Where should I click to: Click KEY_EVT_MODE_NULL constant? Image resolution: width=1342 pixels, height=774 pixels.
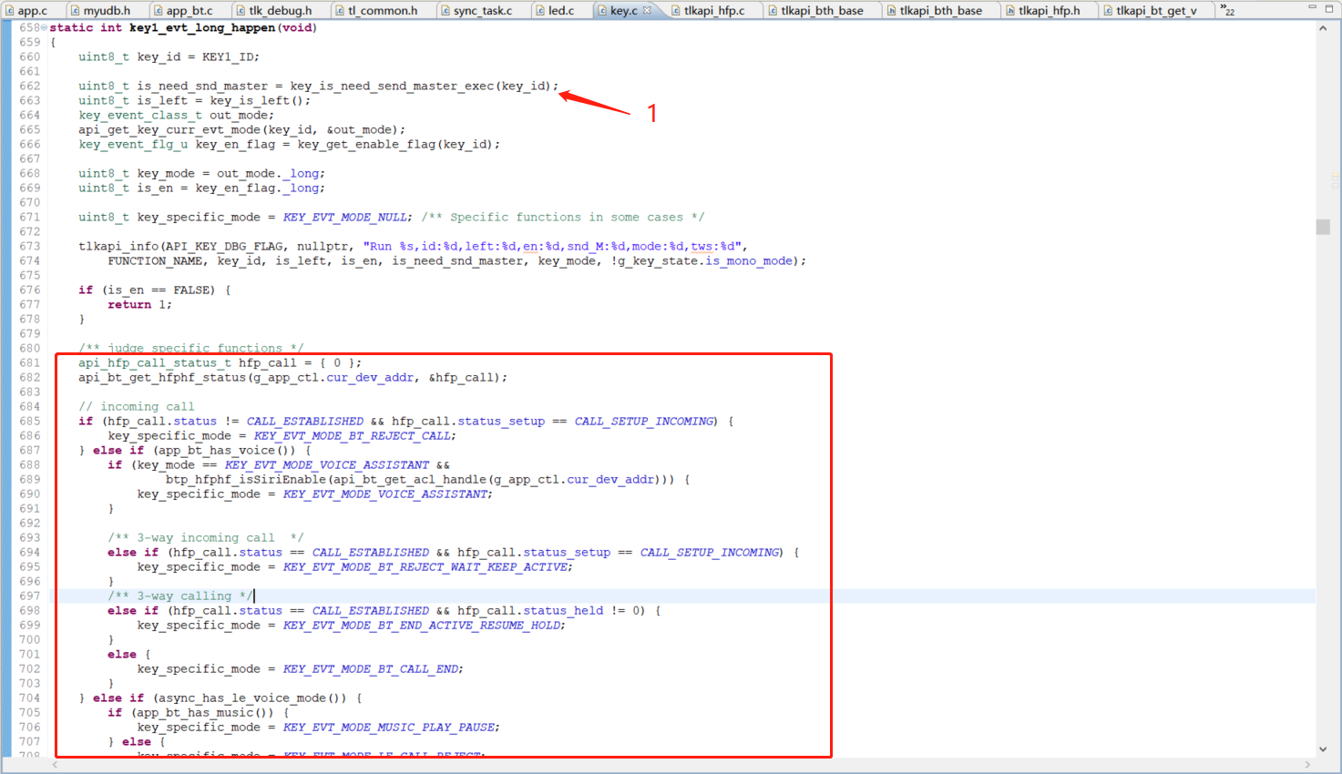click(x=344, y=218)
